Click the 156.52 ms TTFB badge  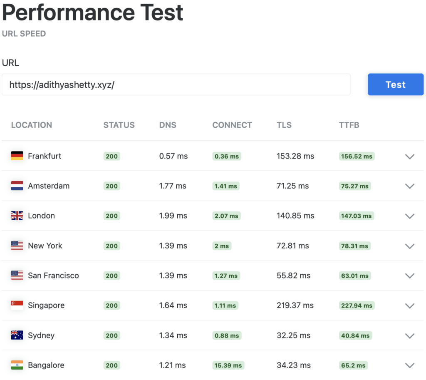(357, 156)
